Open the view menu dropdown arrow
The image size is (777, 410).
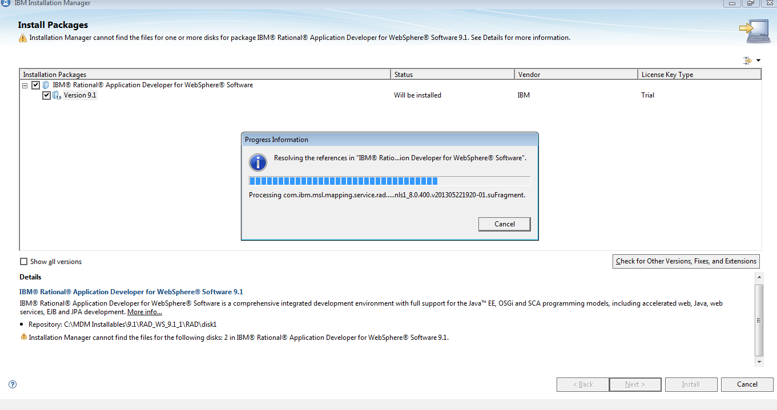click(x=759, y=60)
